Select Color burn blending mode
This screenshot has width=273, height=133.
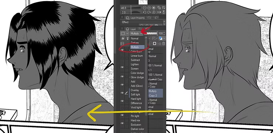136,51
